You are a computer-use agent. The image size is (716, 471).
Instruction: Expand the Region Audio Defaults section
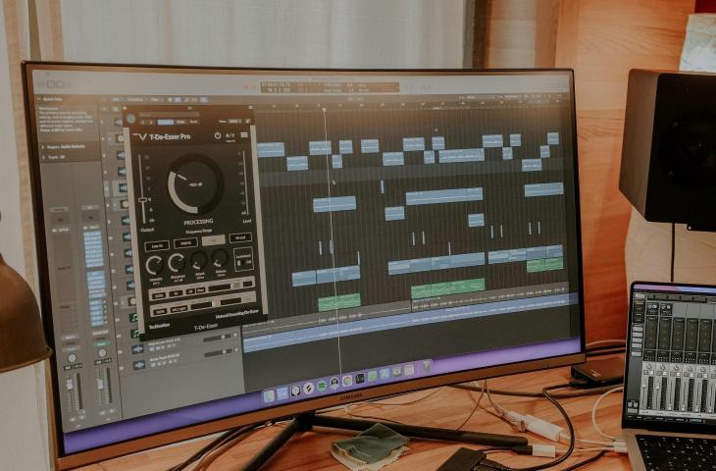(x=43, y=146)
